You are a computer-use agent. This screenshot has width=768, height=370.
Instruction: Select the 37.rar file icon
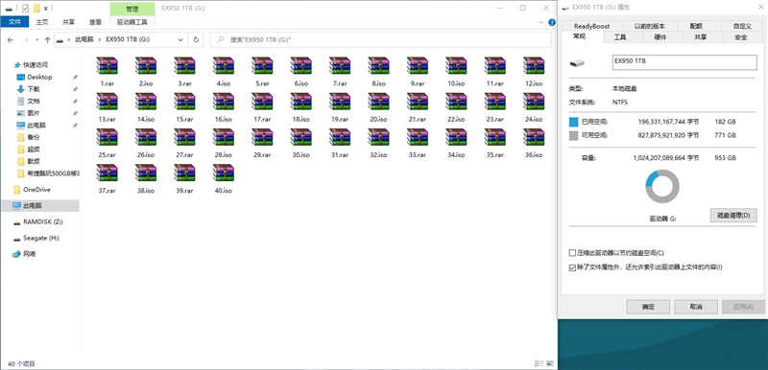[x=107, y=173]
